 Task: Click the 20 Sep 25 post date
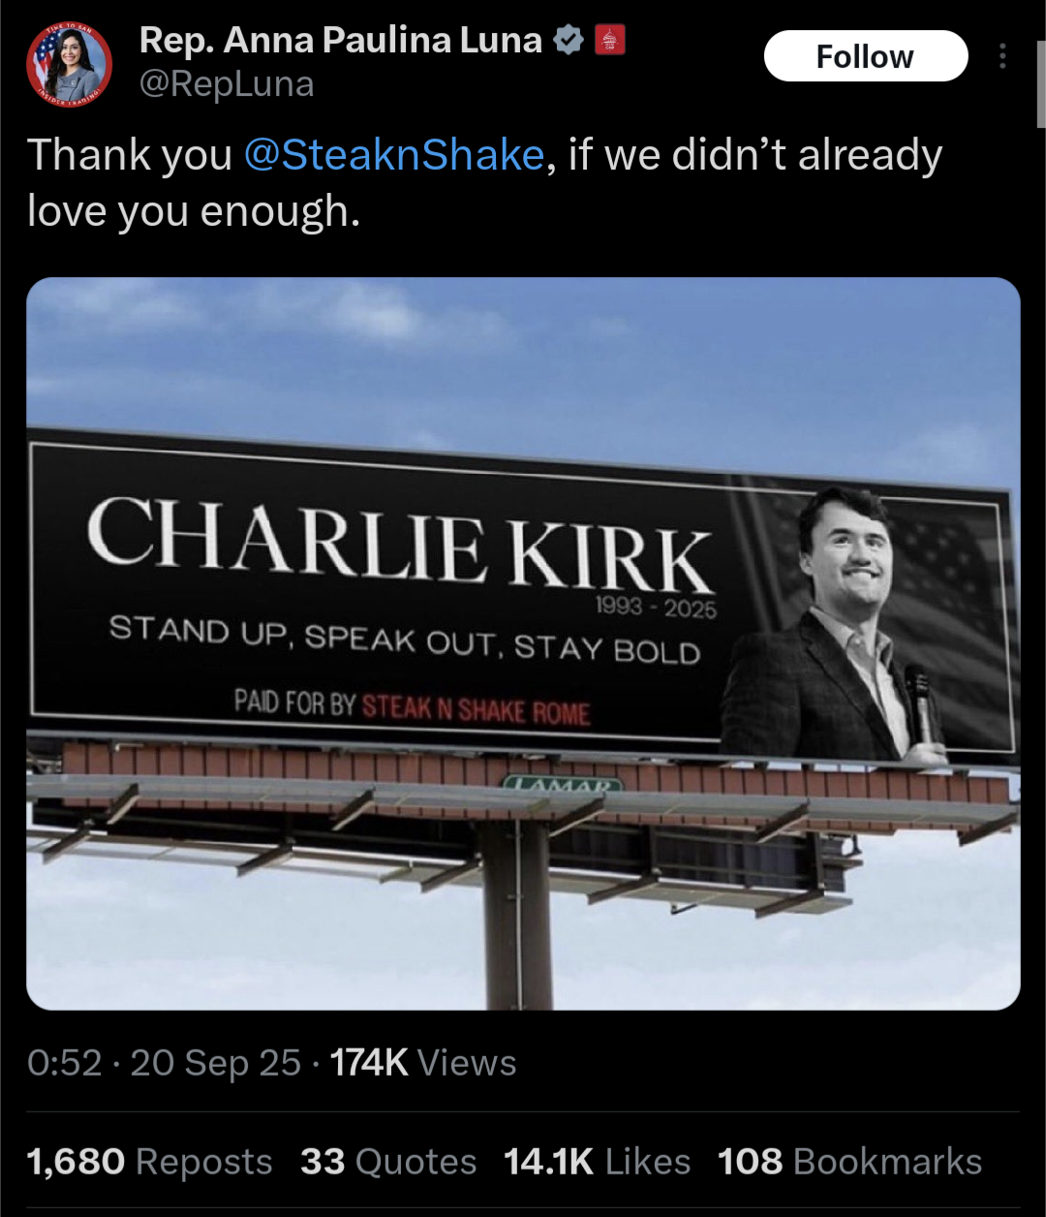(216, 1063)
